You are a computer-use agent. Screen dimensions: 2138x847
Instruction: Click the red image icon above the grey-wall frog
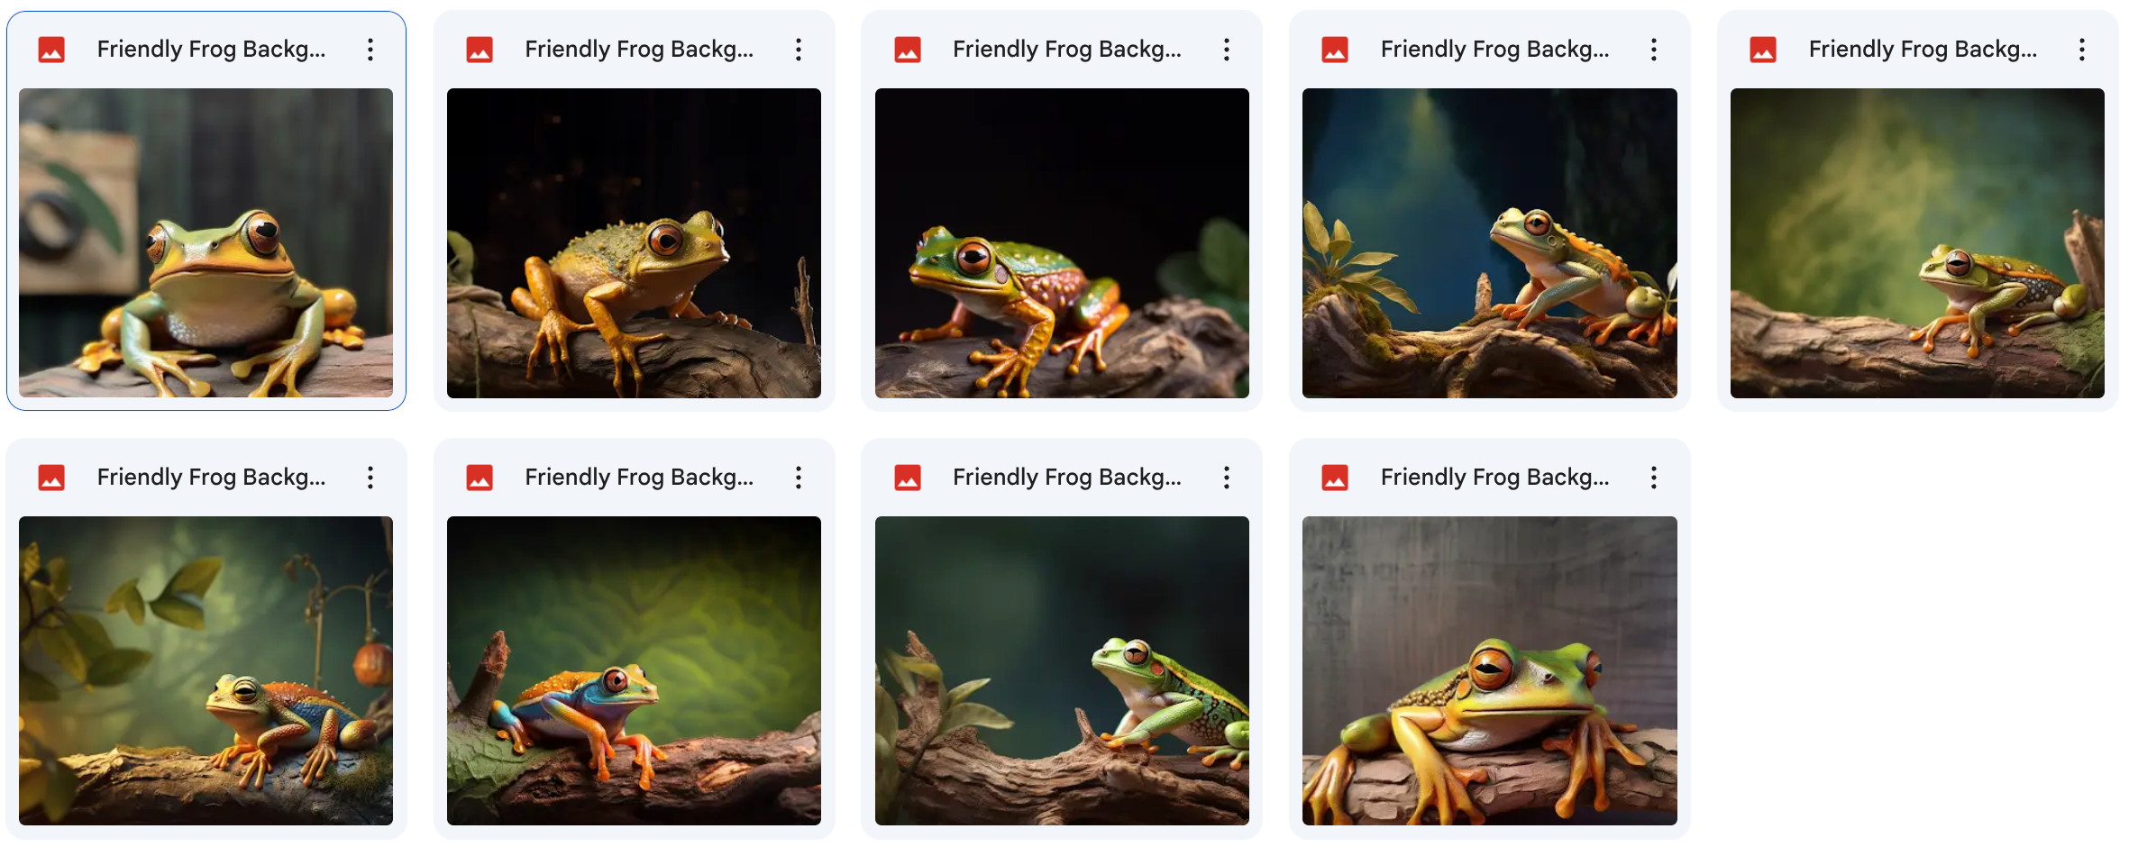click(1335, 478)
